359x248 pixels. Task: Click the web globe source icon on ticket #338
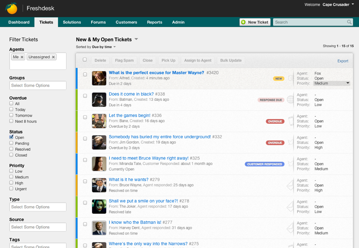[x=290, y=100]
